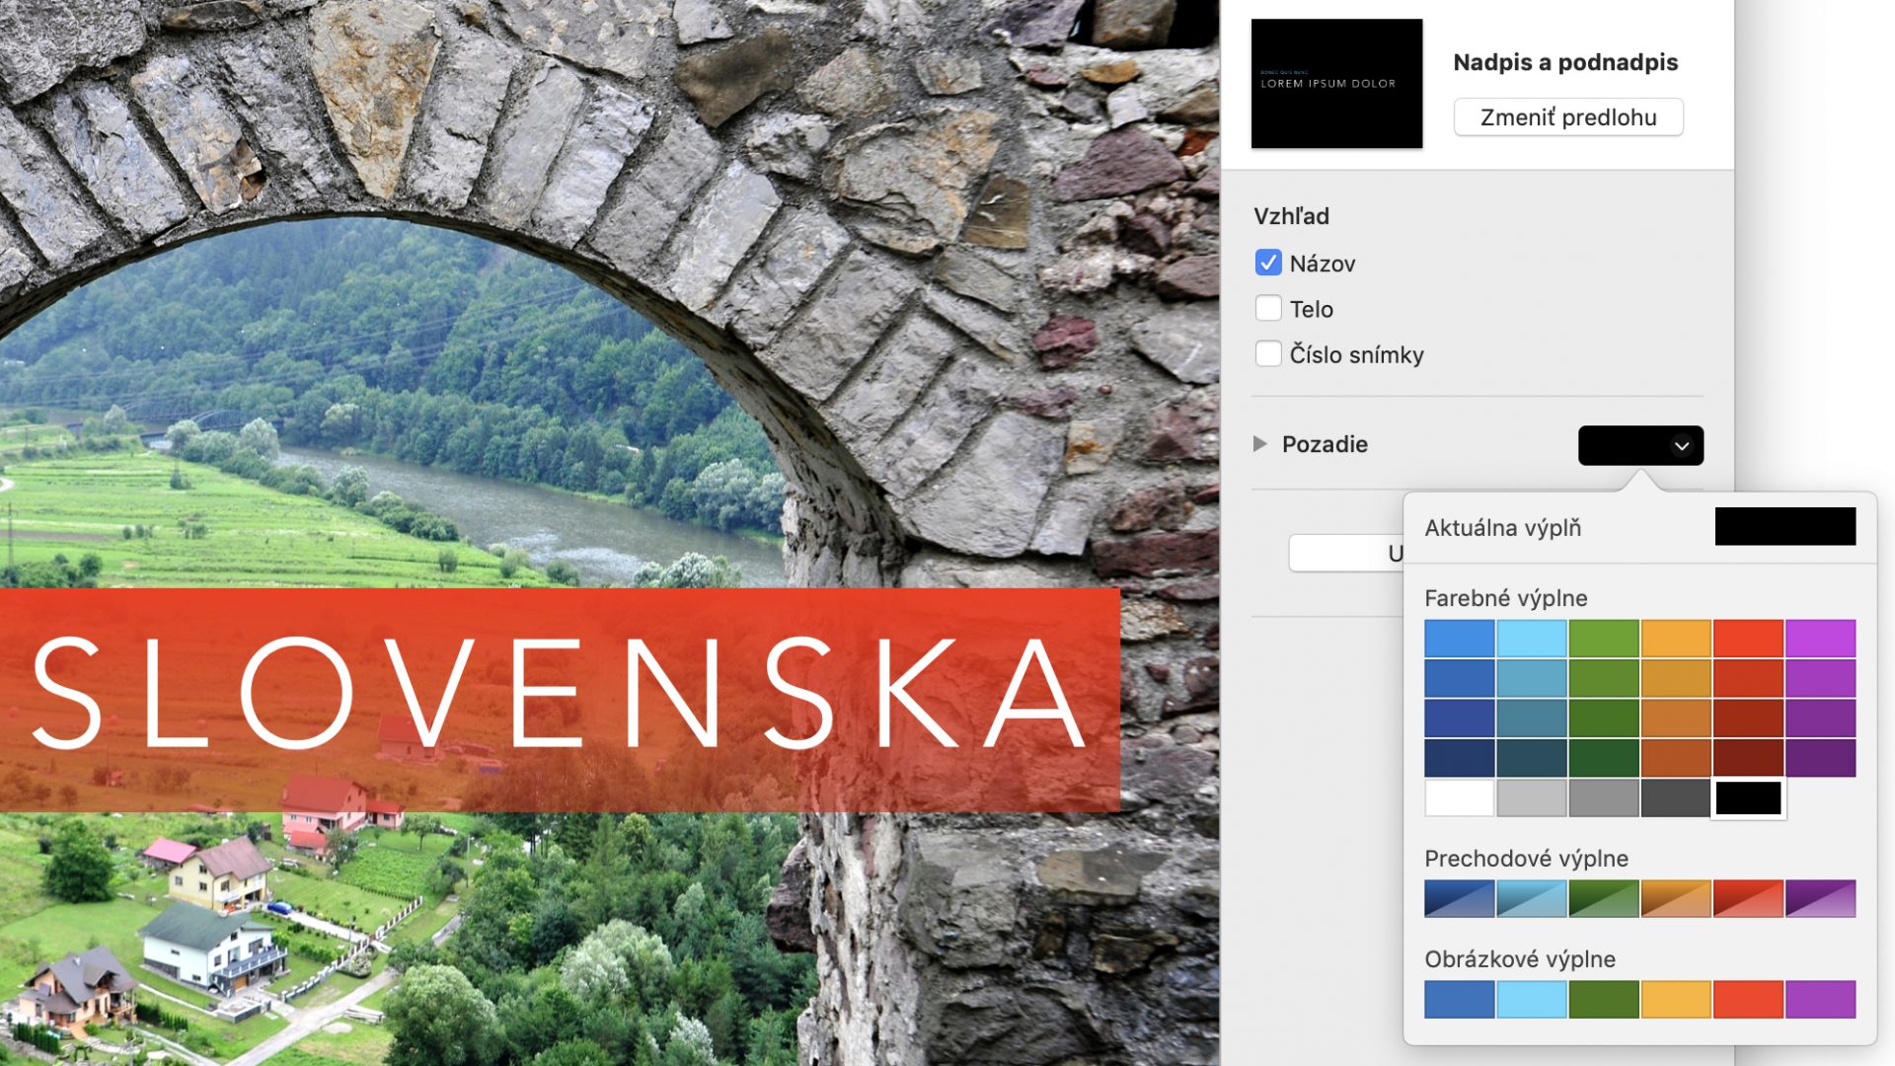Viewport: 1895px width, 1066px height.
Task: Apply the orange gradient fill
Action: pos(1676,898)
